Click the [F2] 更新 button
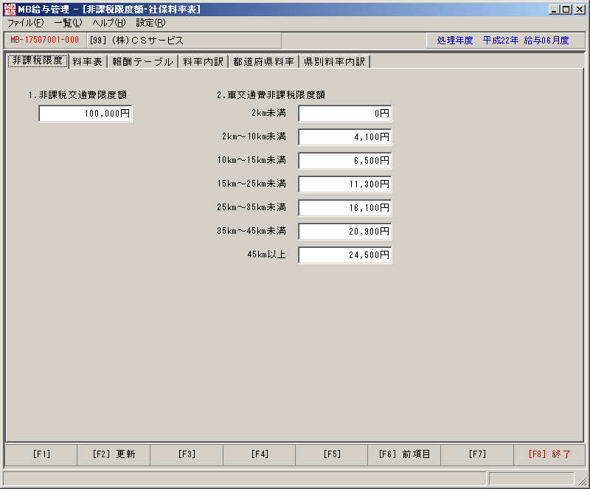Viewport: 590px width, 489px height. click(x=114, y=454)
